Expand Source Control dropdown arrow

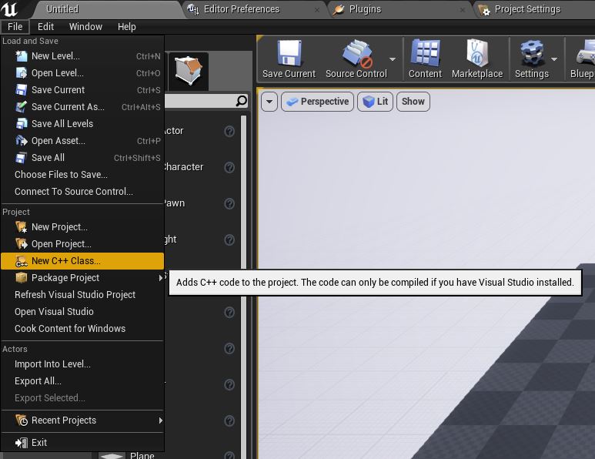[393, 59]
